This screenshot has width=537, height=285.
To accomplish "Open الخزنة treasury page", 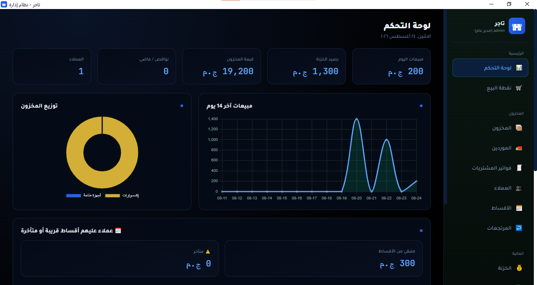I will [x=490, y=268].
